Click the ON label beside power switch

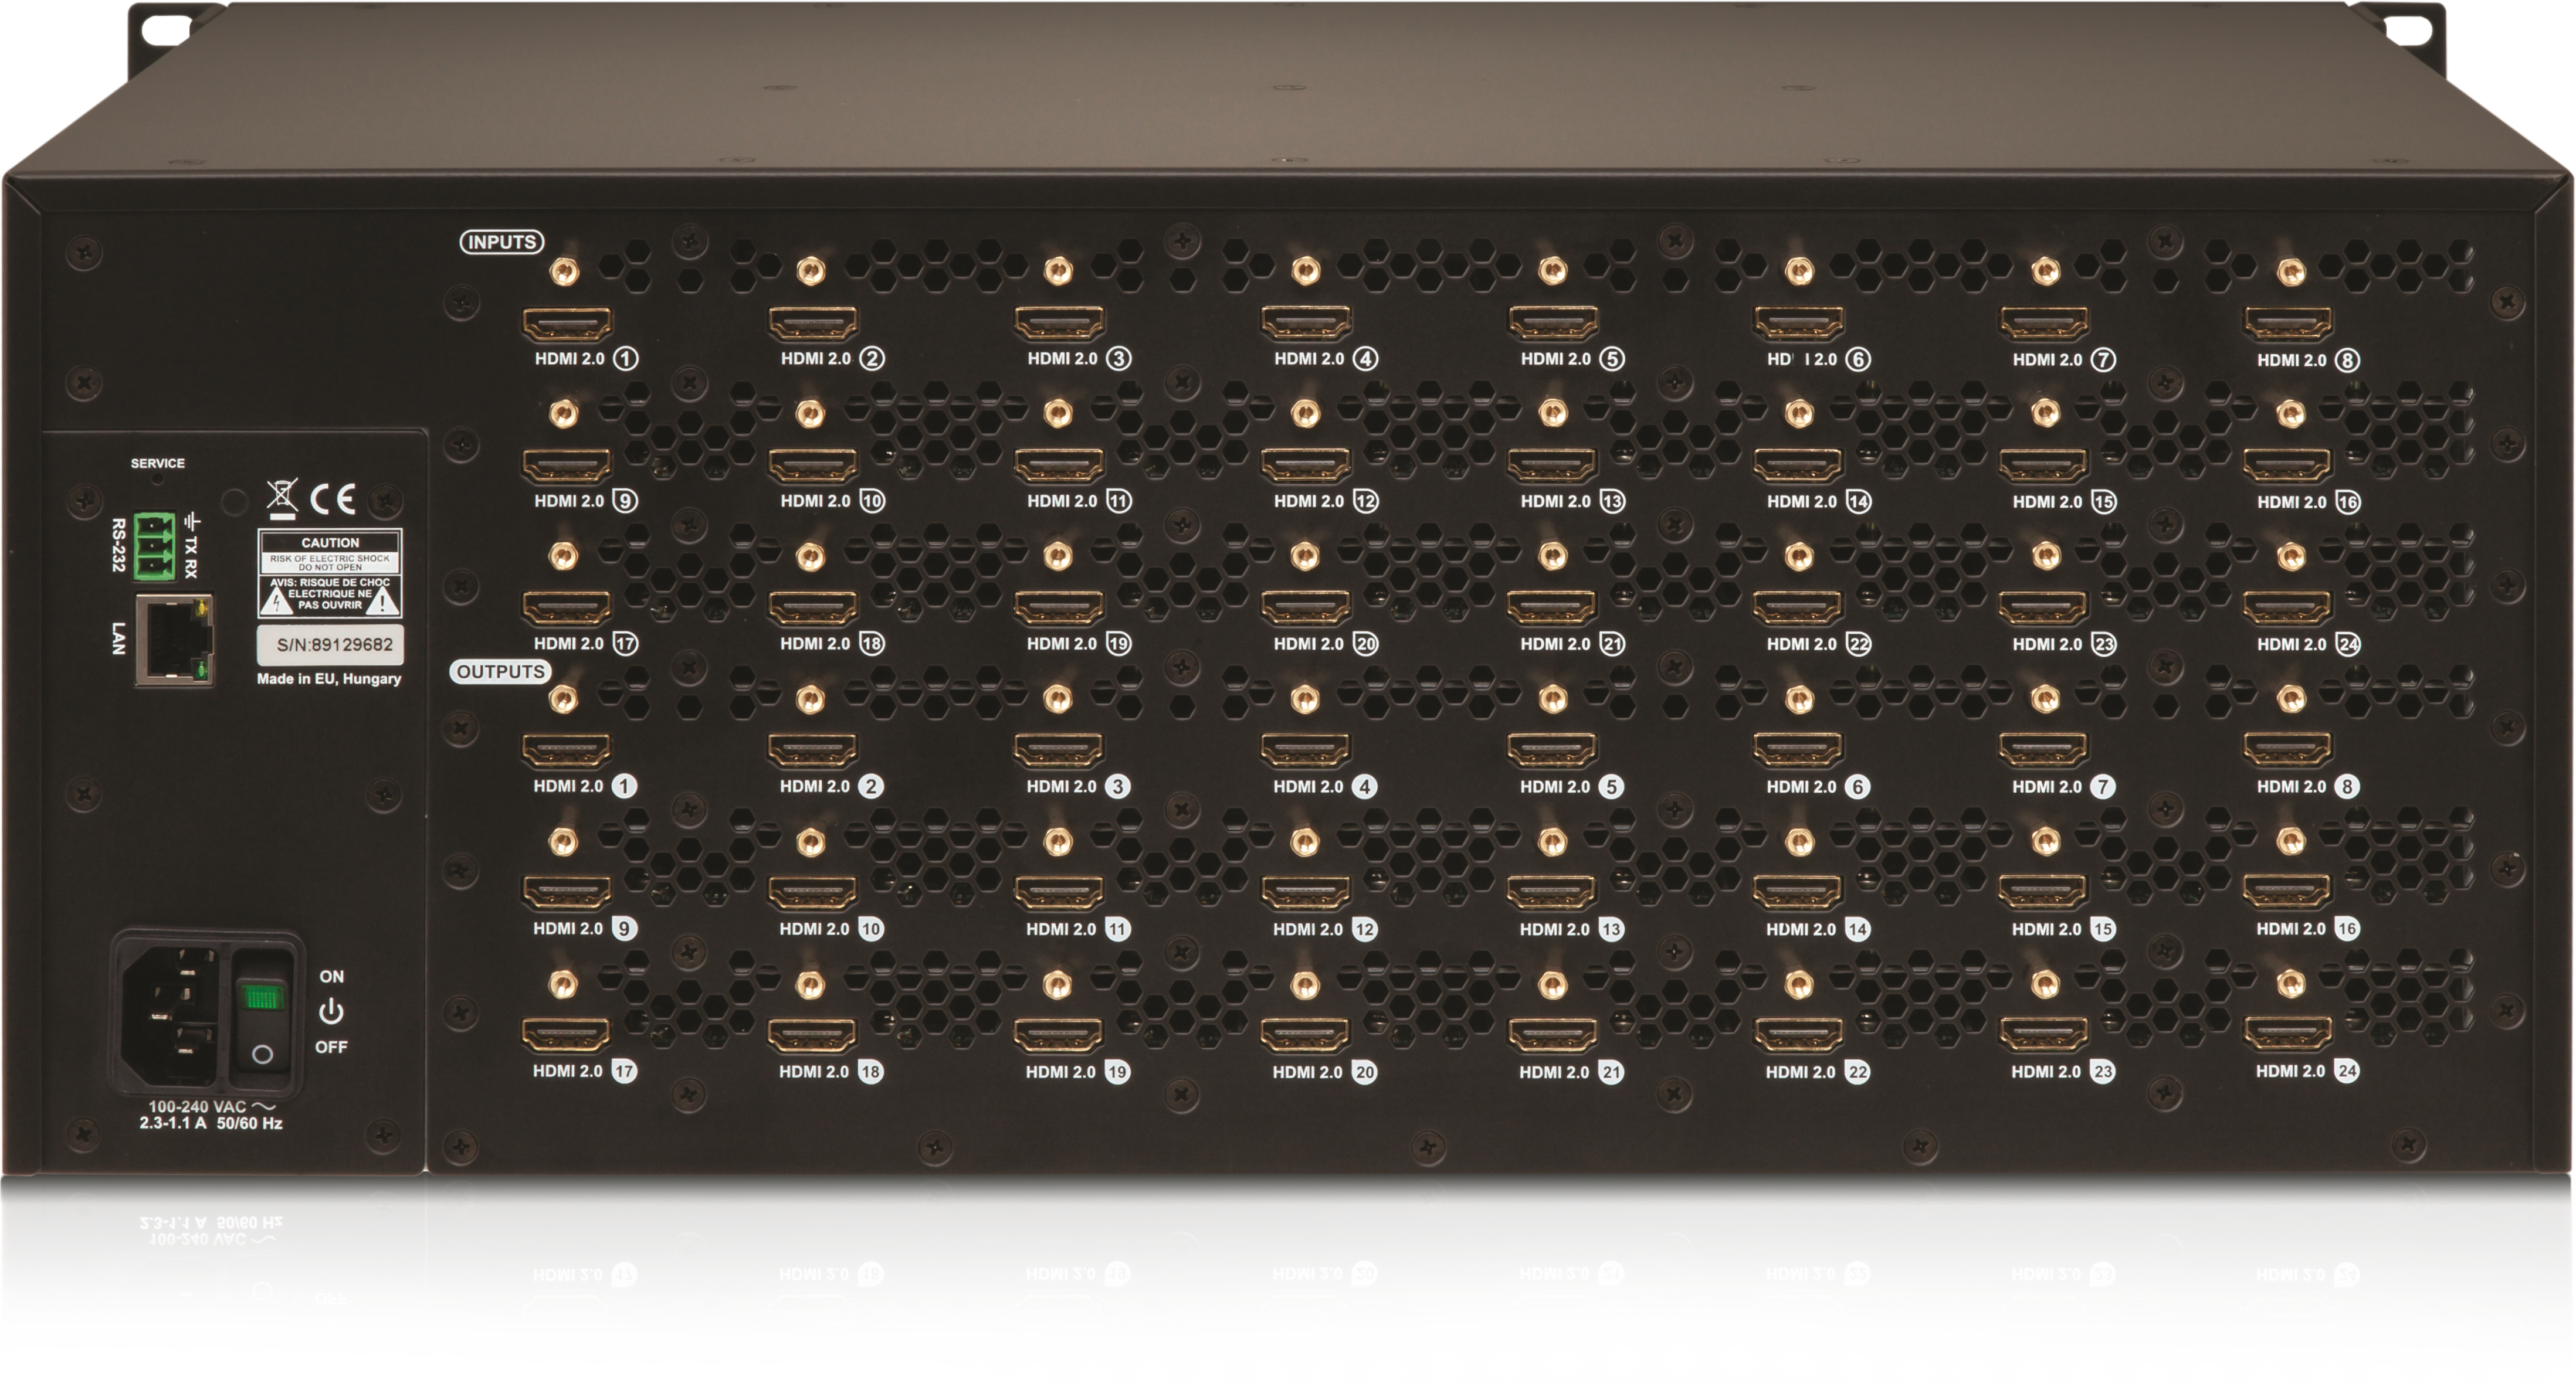click(x=332, y=976)
